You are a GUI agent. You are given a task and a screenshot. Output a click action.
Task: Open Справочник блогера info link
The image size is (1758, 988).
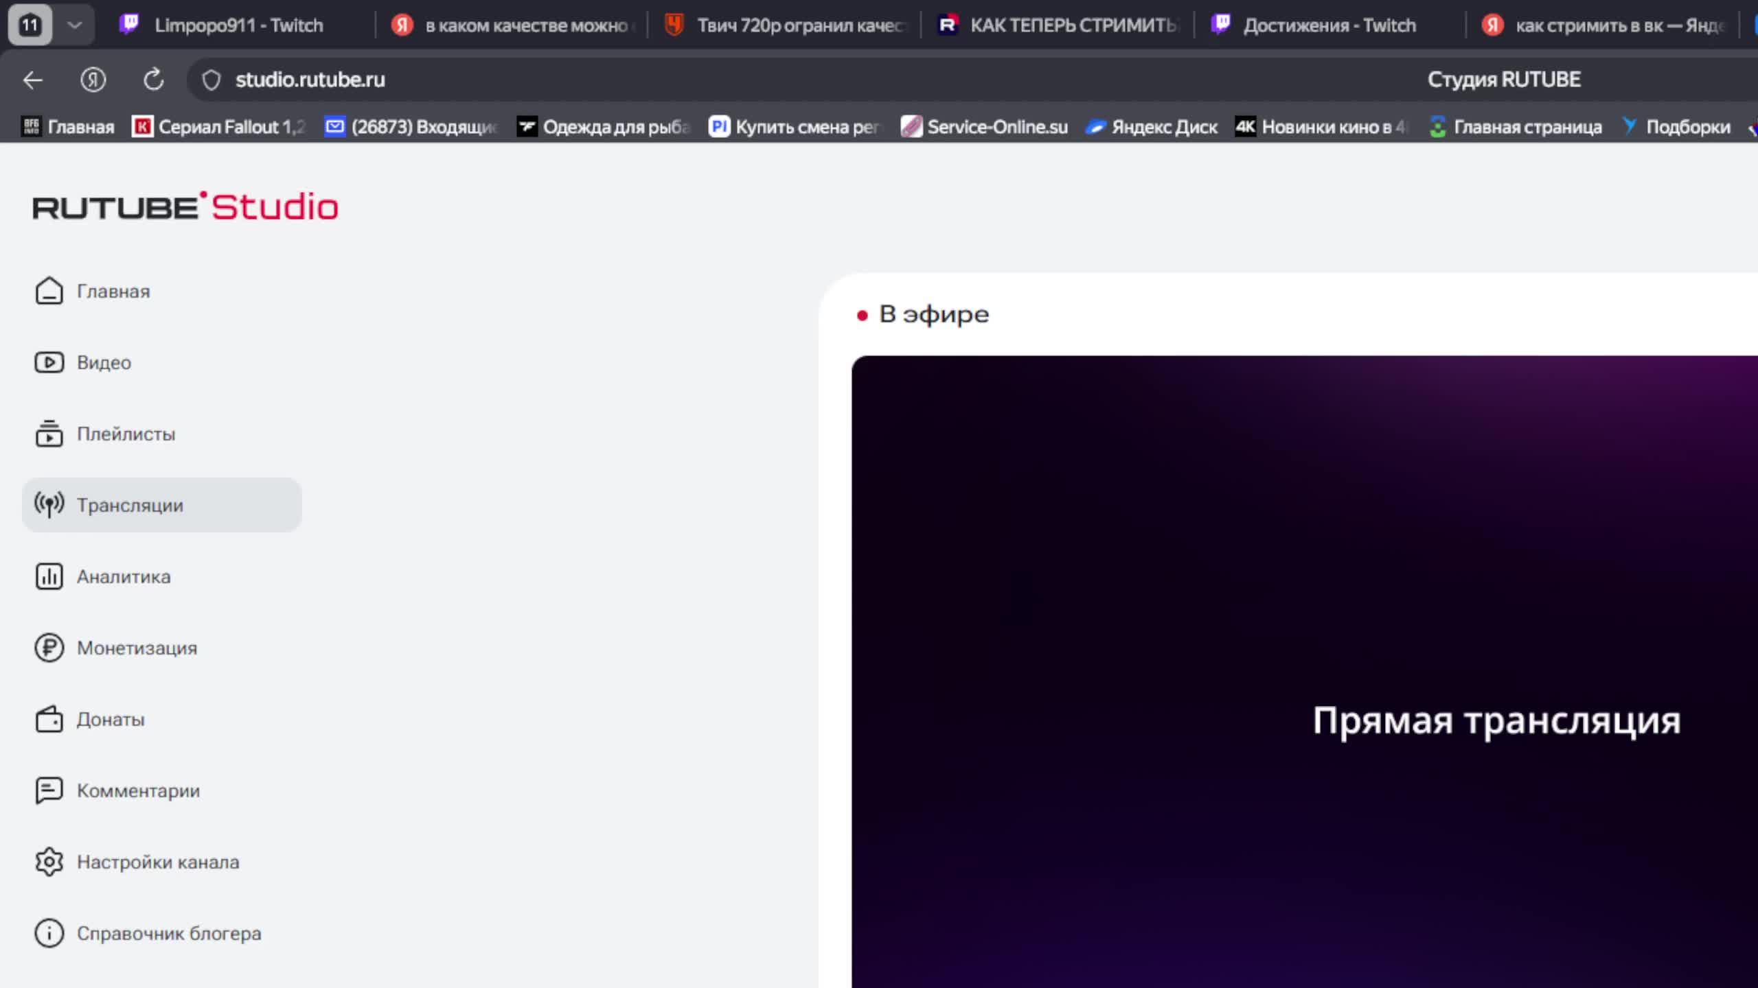(168, 933)
